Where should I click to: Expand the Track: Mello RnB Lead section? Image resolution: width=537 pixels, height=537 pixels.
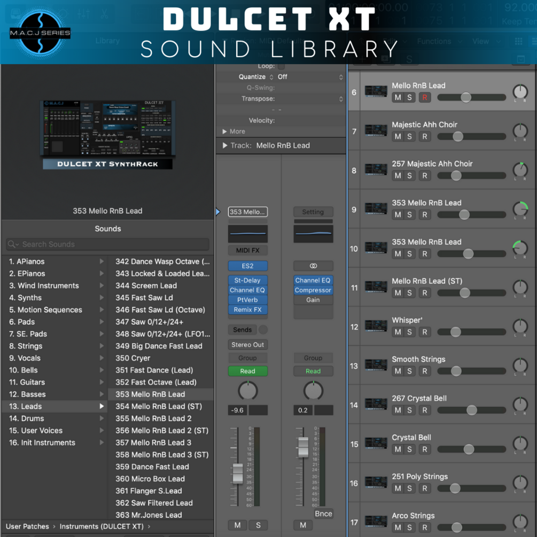point(225,145)
